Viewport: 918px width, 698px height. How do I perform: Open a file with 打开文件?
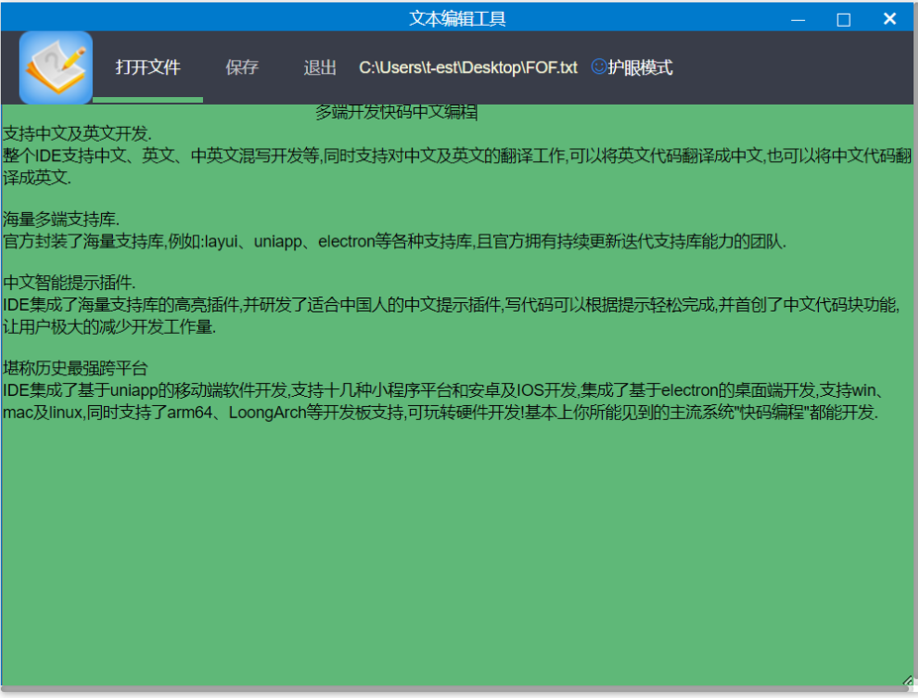pyautogui.click(x=148, y=67)
